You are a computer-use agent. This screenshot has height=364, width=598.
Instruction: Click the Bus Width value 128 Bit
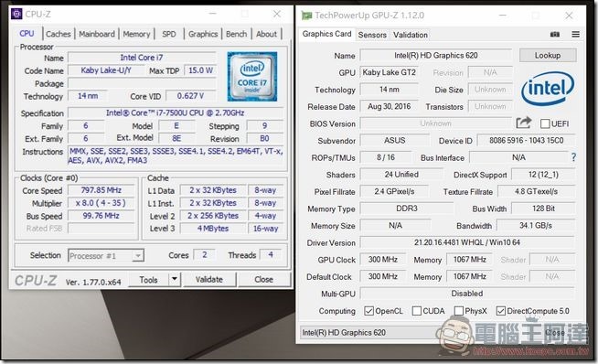[x=543, y=209]
